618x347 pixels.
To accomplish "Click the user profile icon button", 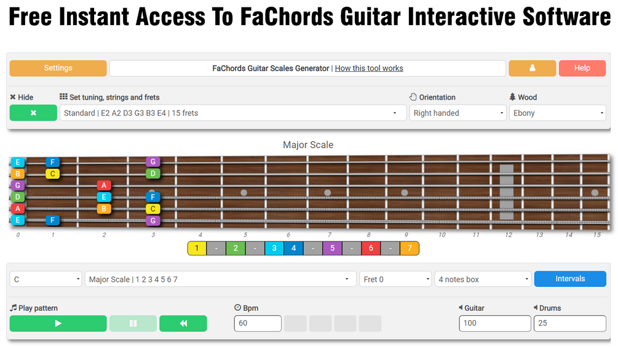I will click(532, 68).
